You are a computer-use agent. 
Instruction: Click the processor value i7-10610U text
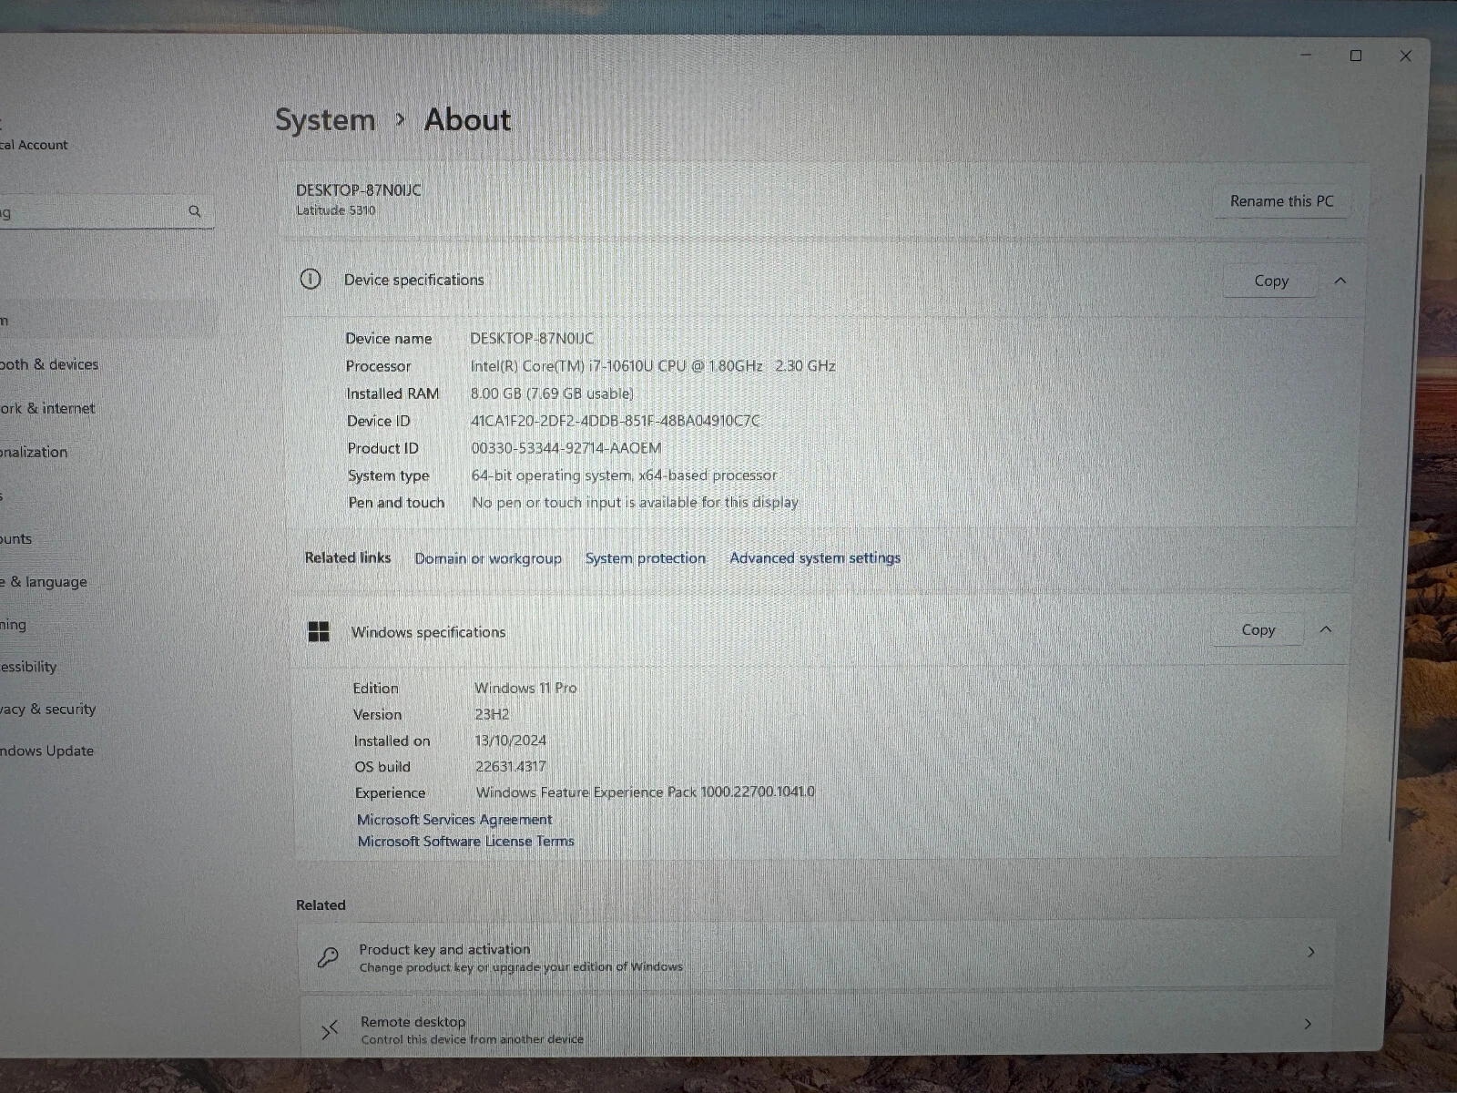[x=653, y=366]
